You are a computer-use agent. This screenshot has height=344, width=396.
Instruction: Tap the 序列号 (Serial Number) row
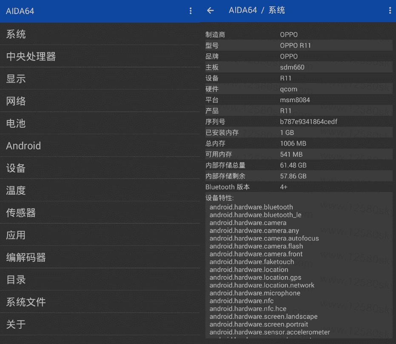[298, 121]
